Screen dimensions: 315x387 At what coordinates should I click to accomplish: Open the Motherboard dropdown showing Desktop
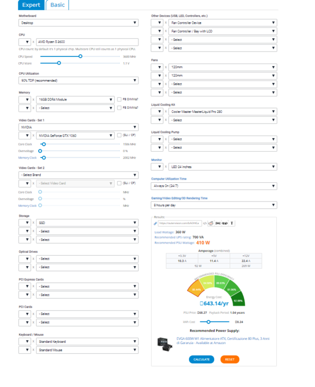[78, 23]
